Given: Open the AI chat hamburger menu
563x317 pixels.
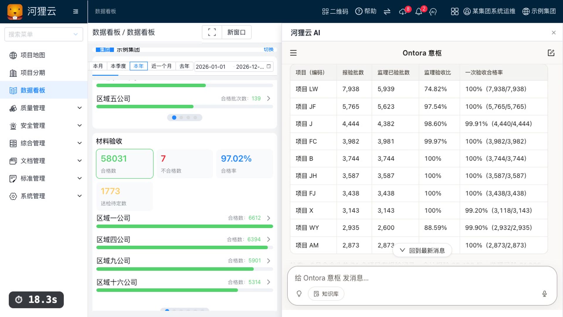Looking at the screenshot, I should 293,53.
